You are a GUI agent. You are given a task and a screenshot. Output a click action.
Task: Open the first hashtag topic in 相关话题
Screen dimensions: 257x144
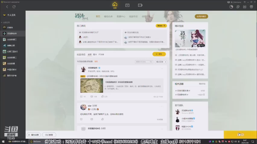[x=183, y=91]
